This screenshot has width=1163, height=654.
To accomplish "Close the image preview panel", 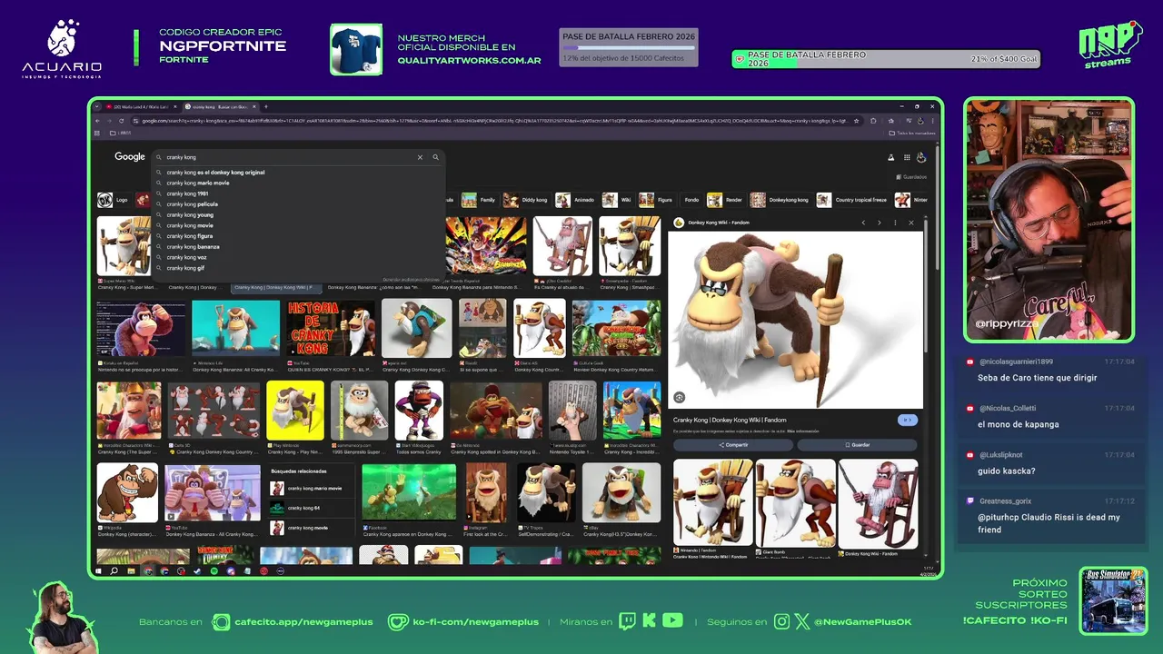I will pyautogui.click(x=911, y=223).
